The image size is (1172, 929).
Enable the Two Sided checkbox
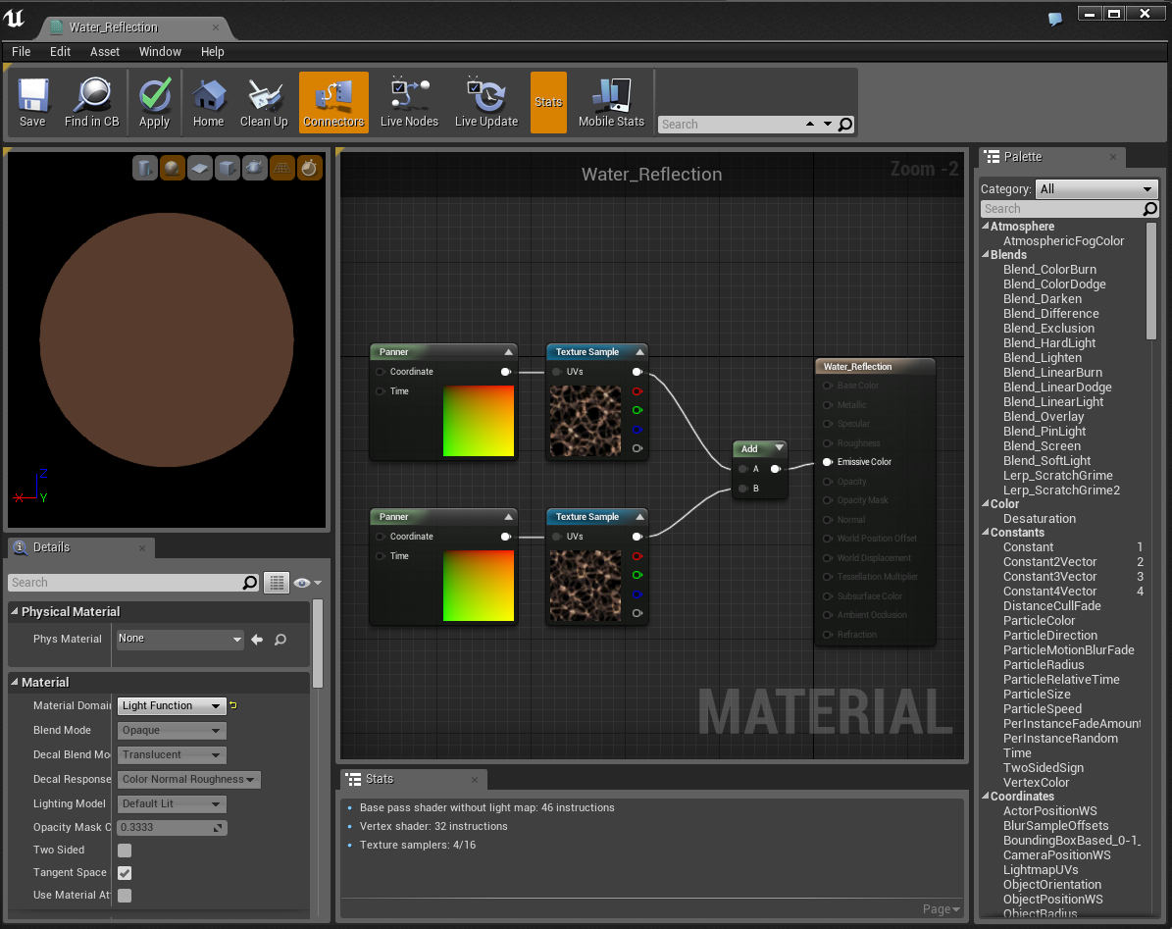pos(125,850)
